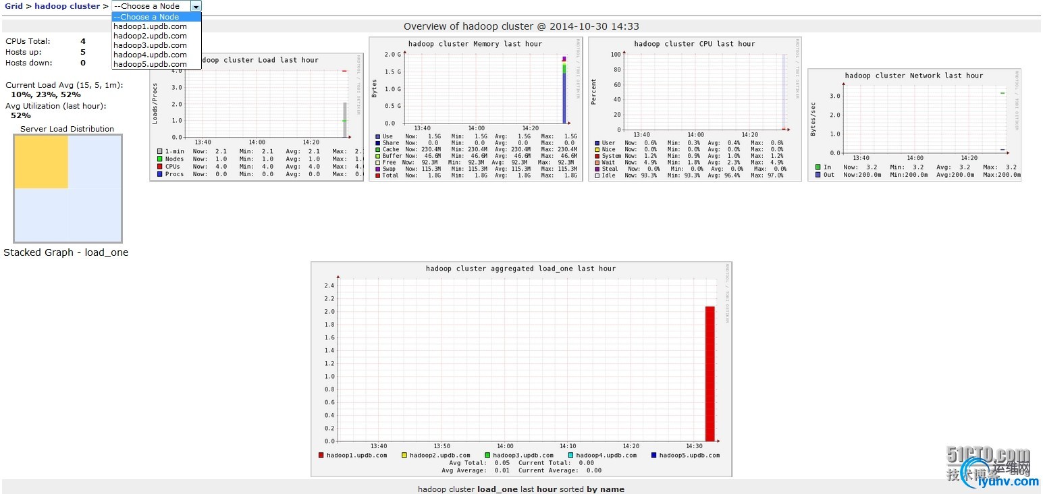
Task: Click the "hadoop cluster load_one last hour sorted by name" footer
Action: click(521, 489)
